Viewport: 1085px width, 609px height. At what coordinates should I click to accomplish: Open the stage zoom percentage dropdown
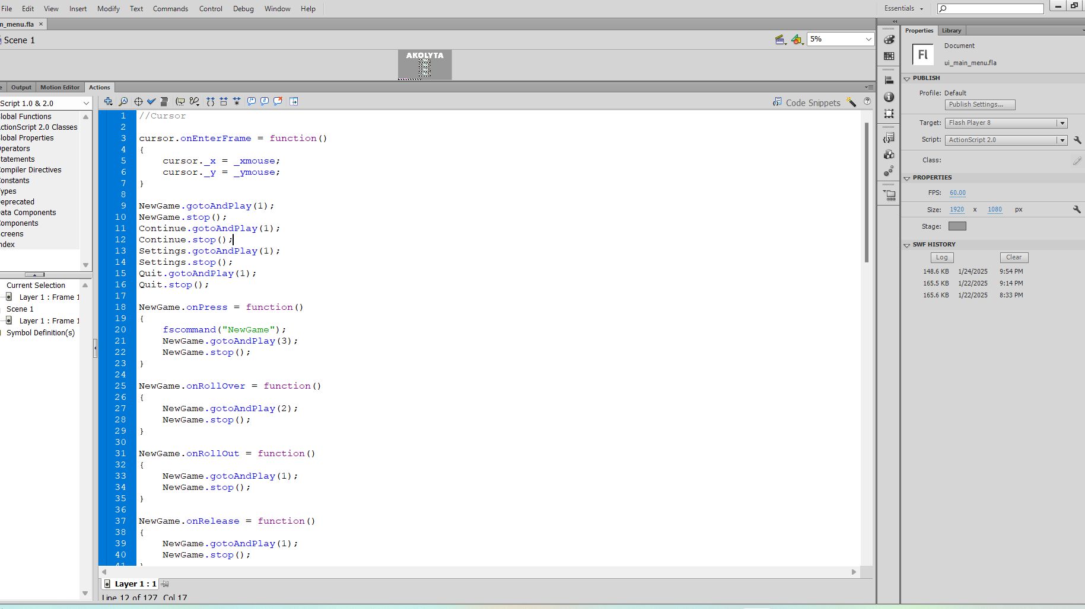[868, 40]
